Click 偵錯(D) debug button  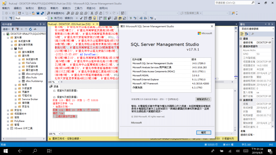coord(69,18)
